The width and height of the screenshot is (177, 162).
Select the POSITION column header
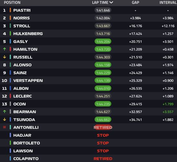pyautogui.click(x=12, y=3)
